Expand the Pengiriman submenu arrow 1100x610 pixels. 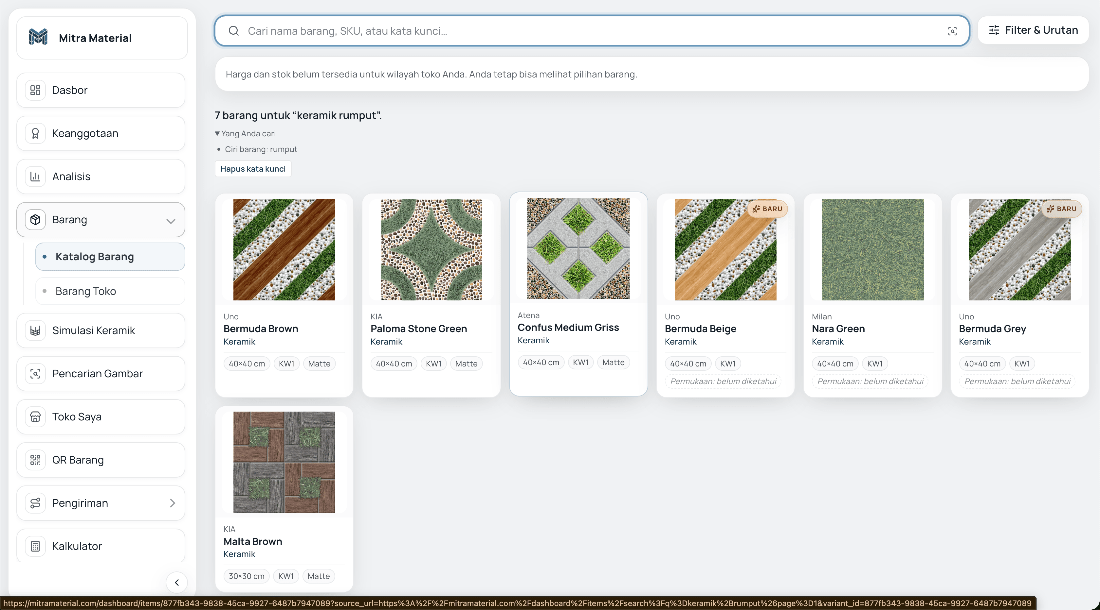[173, 503]
